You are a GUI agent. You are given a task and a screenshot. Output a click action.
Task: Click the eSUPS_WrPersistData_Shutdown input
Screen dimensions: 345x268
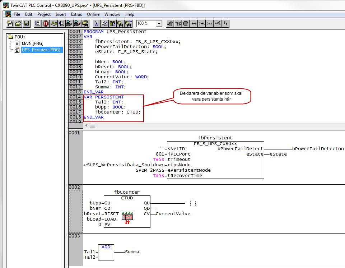tap(124, 165)
